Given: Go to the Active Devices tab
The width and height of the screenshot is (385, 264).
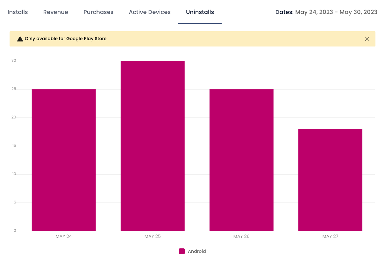Looking at the screenshot, I should point(150,12).
